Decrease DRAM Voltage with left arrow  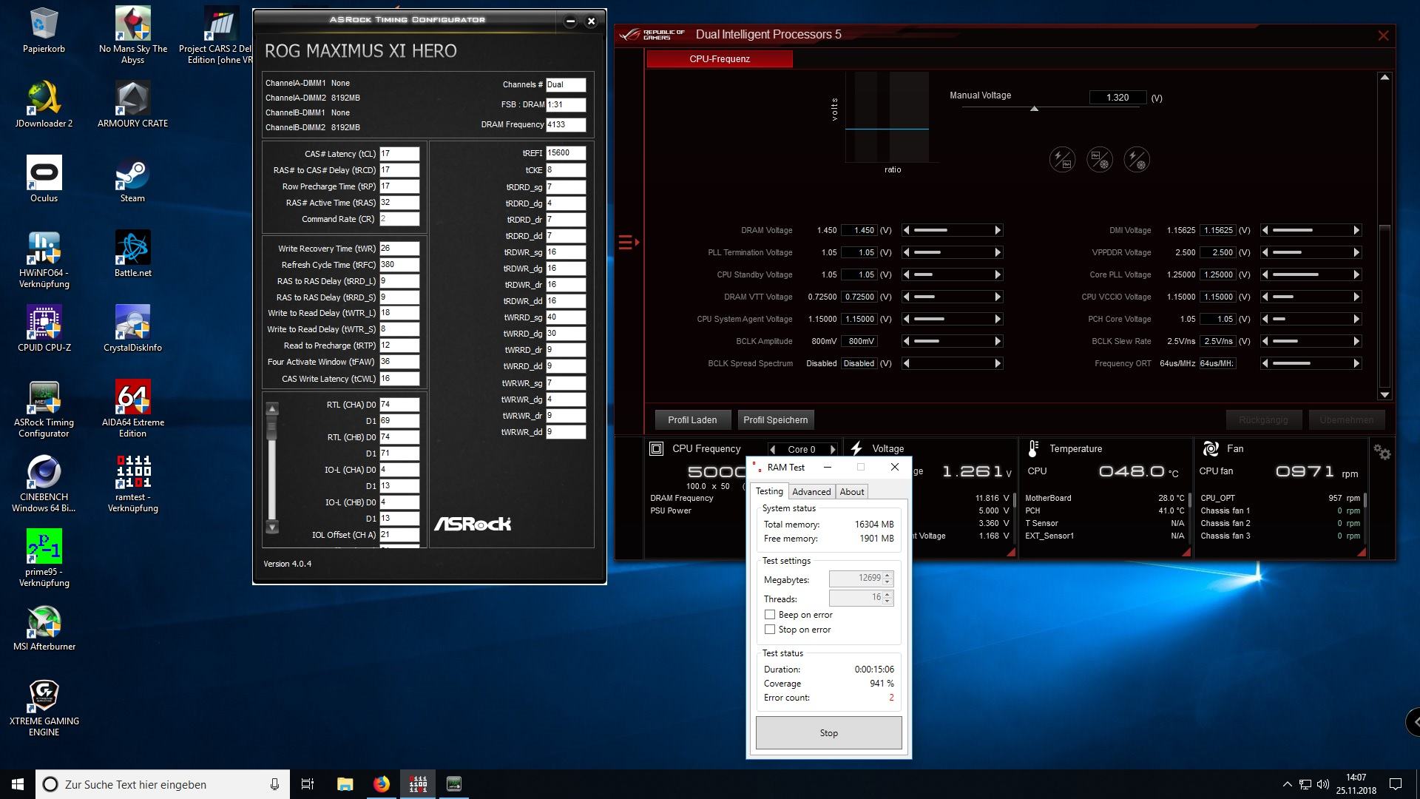(907, 230)
